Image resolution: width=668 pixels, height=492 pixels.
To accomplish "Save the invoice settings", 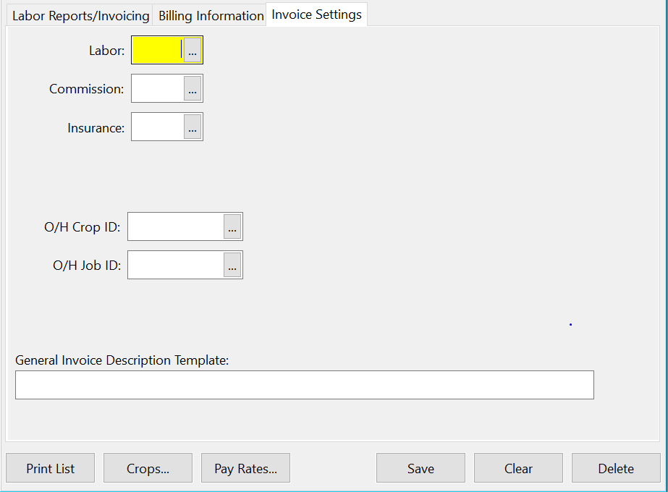I will pos(420,468).
